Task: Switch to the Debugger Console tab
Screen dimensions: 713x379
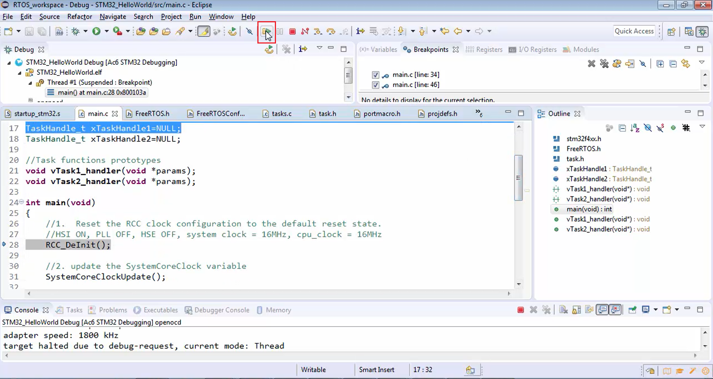Action: [217, 310]
